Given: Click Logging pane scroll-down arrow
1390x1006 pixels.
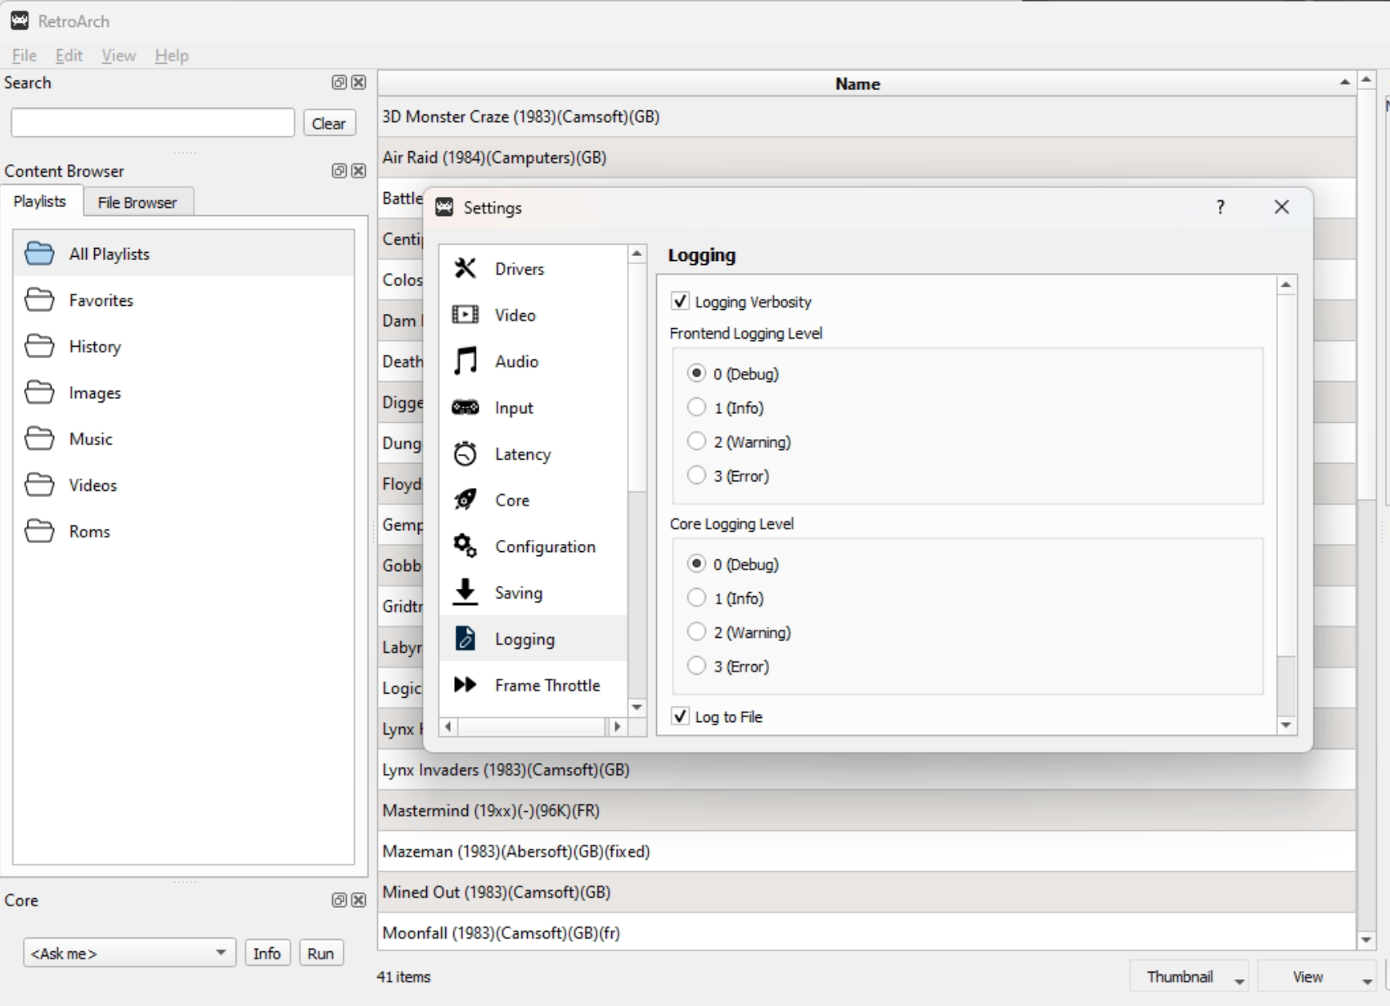Looking at the screenshot, I should [1286, 725].
